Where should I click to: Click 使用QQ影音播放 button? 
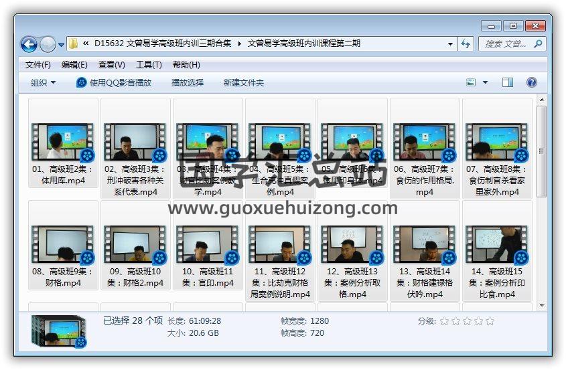click(114, 82)
